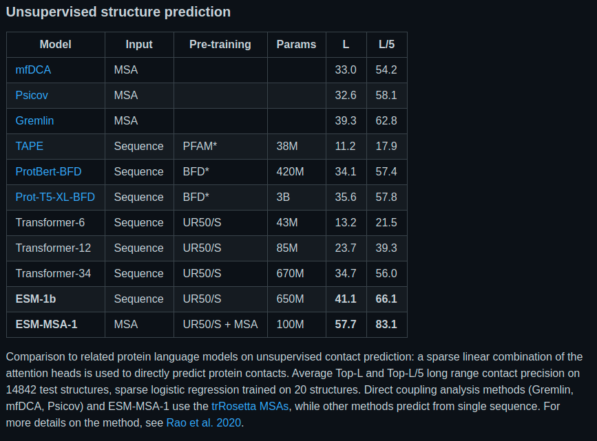Click the Pre-training column header
The height and width of the screenshot is (441, 597).
220,45
